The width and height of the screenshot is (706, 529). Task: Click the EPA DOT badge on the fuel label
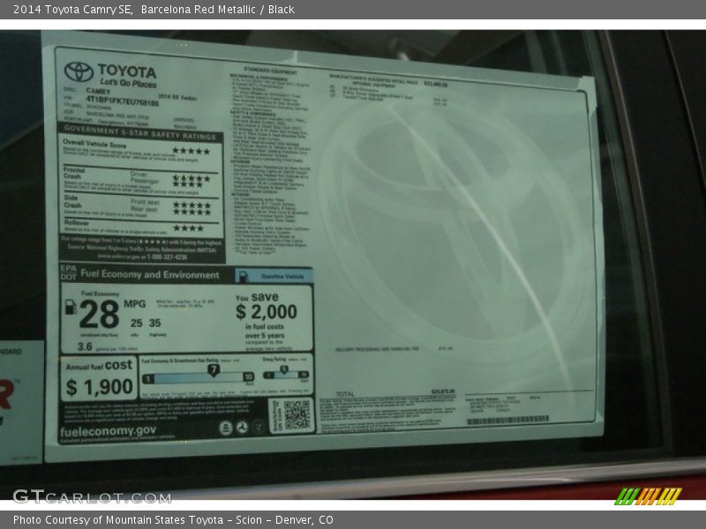pyautogui.click(x=68, y=272)
